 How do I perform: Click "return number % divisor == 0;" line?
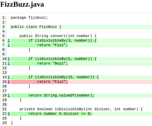tap(60, 114)
